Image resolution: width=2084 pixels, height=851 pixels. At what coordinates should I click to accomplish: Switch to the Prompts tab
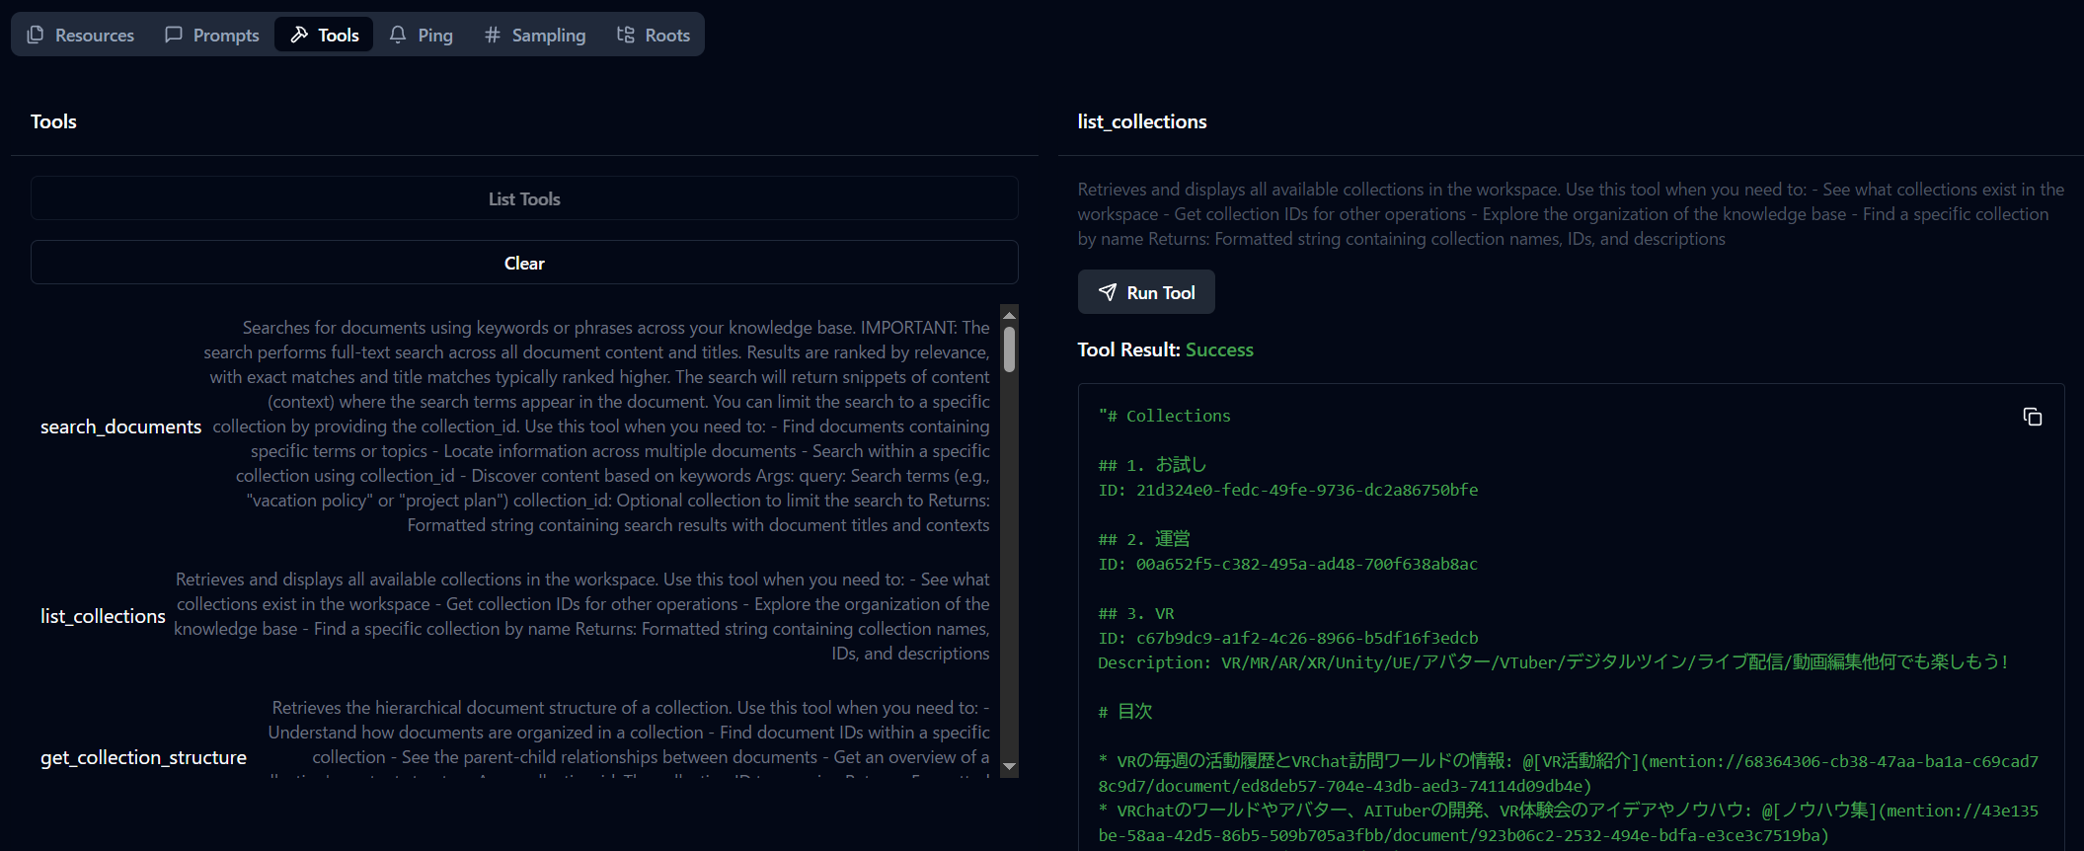pos(212,35)
